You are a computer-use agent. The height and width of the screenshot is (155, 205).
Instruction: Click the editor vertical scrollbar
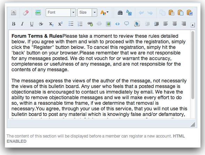pos(193,65)
